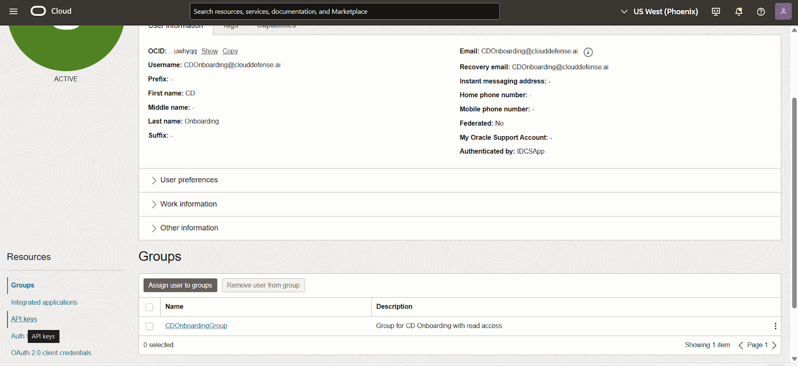The image size is (798, 366).
Task: Click Remove user from group button
Action: [263, 285]
